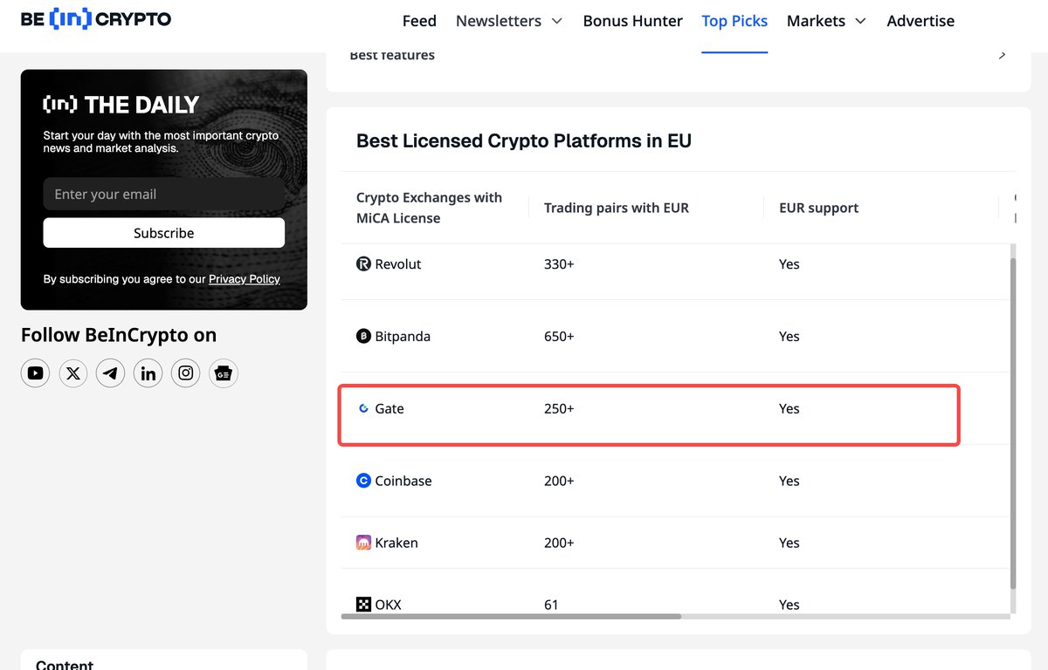Viewport: 1048px width, 670px height.
Task: Open the Markets menu item
Action: (816, 21)
